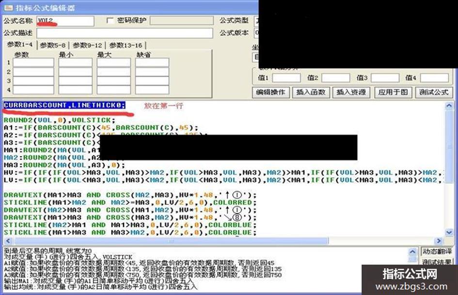
Task: Click parameter 1 最大 field
Action: [x=113, y=62]
